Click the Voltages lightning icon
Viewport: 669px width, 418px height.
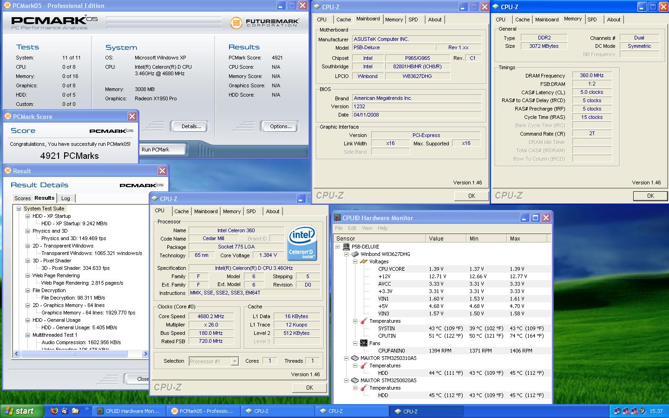point(364,261)
